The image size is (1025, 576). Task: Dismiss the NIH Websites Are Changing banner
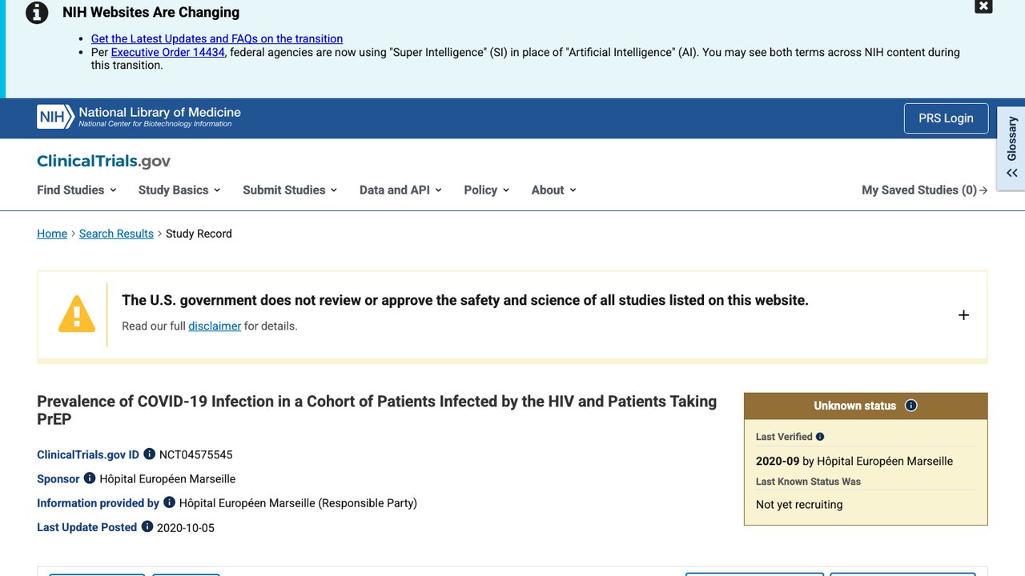(983, 6)
